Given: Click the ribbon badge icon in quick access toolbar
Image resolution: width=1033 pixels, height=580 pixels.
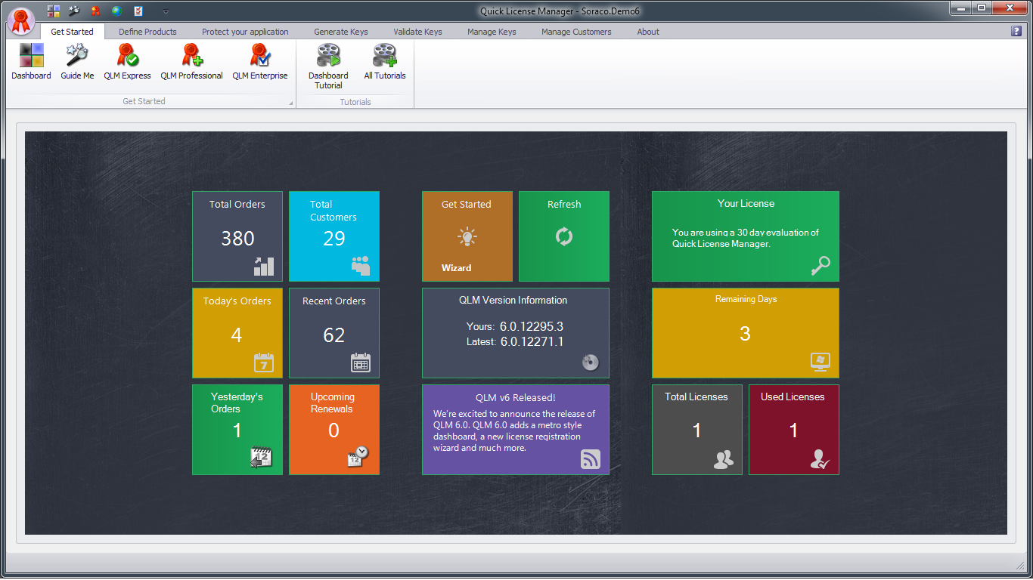Looking at the screenshot, I should tap(95, 11).
